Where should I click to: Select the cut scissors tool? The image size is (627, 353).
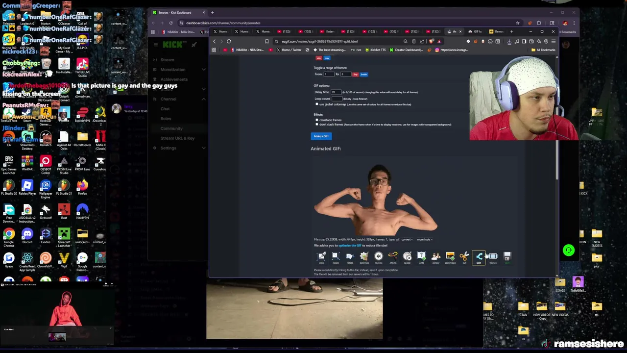click(464, 257)
